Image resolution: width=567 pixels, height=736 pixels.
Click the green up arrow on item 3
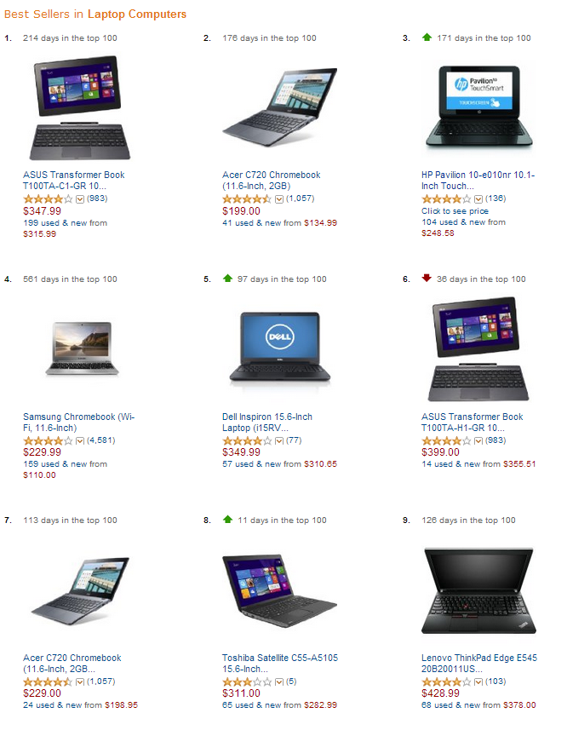(x=427, y=37)
